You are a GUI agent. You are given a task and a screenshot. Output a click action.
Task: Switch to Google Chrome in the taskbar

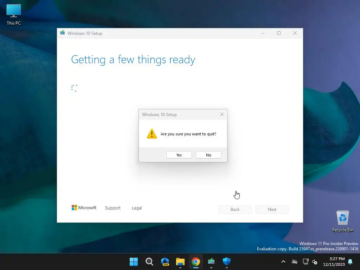click(x=196, y=262)
